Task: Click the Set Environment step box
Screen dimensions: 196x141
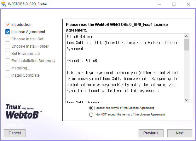Action: [8, 54]
